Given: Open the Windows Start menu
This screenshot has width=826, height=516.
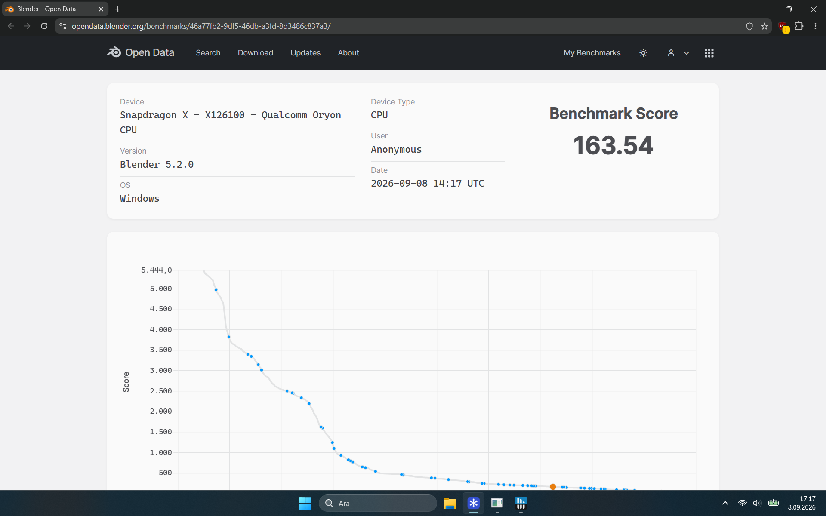Looking at the screenshot, I should coord(305,503).
